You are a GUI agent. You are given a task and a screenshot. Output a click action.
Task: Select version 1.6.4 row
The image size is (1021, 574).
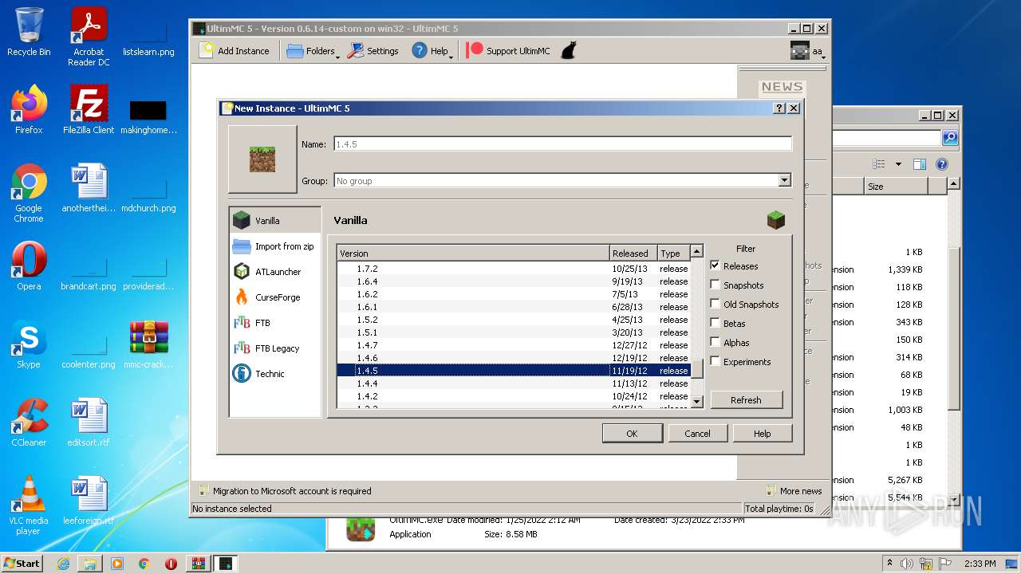pyautogui.click(x=514, y=281)
